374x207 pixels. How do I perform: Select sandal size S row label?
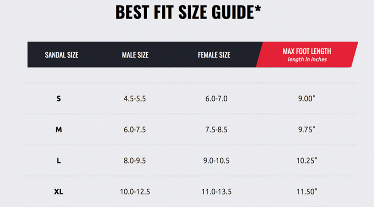(x=59, y=98)
